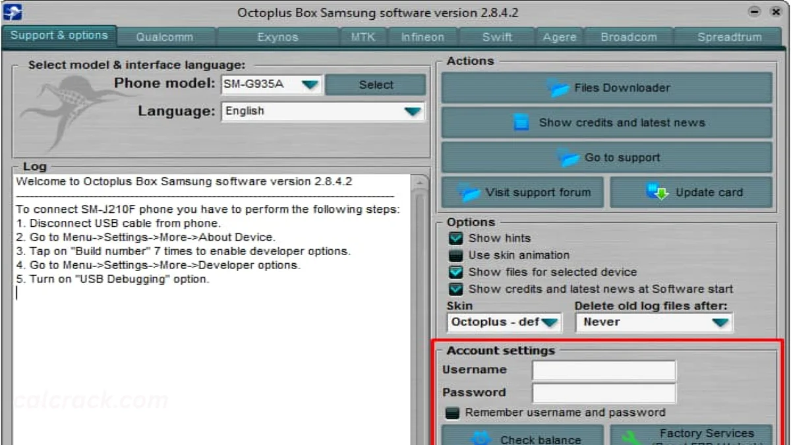The width and height of the screenshot is (791, 445).
Task: Switch to the Swift tab
Action: 497,38
